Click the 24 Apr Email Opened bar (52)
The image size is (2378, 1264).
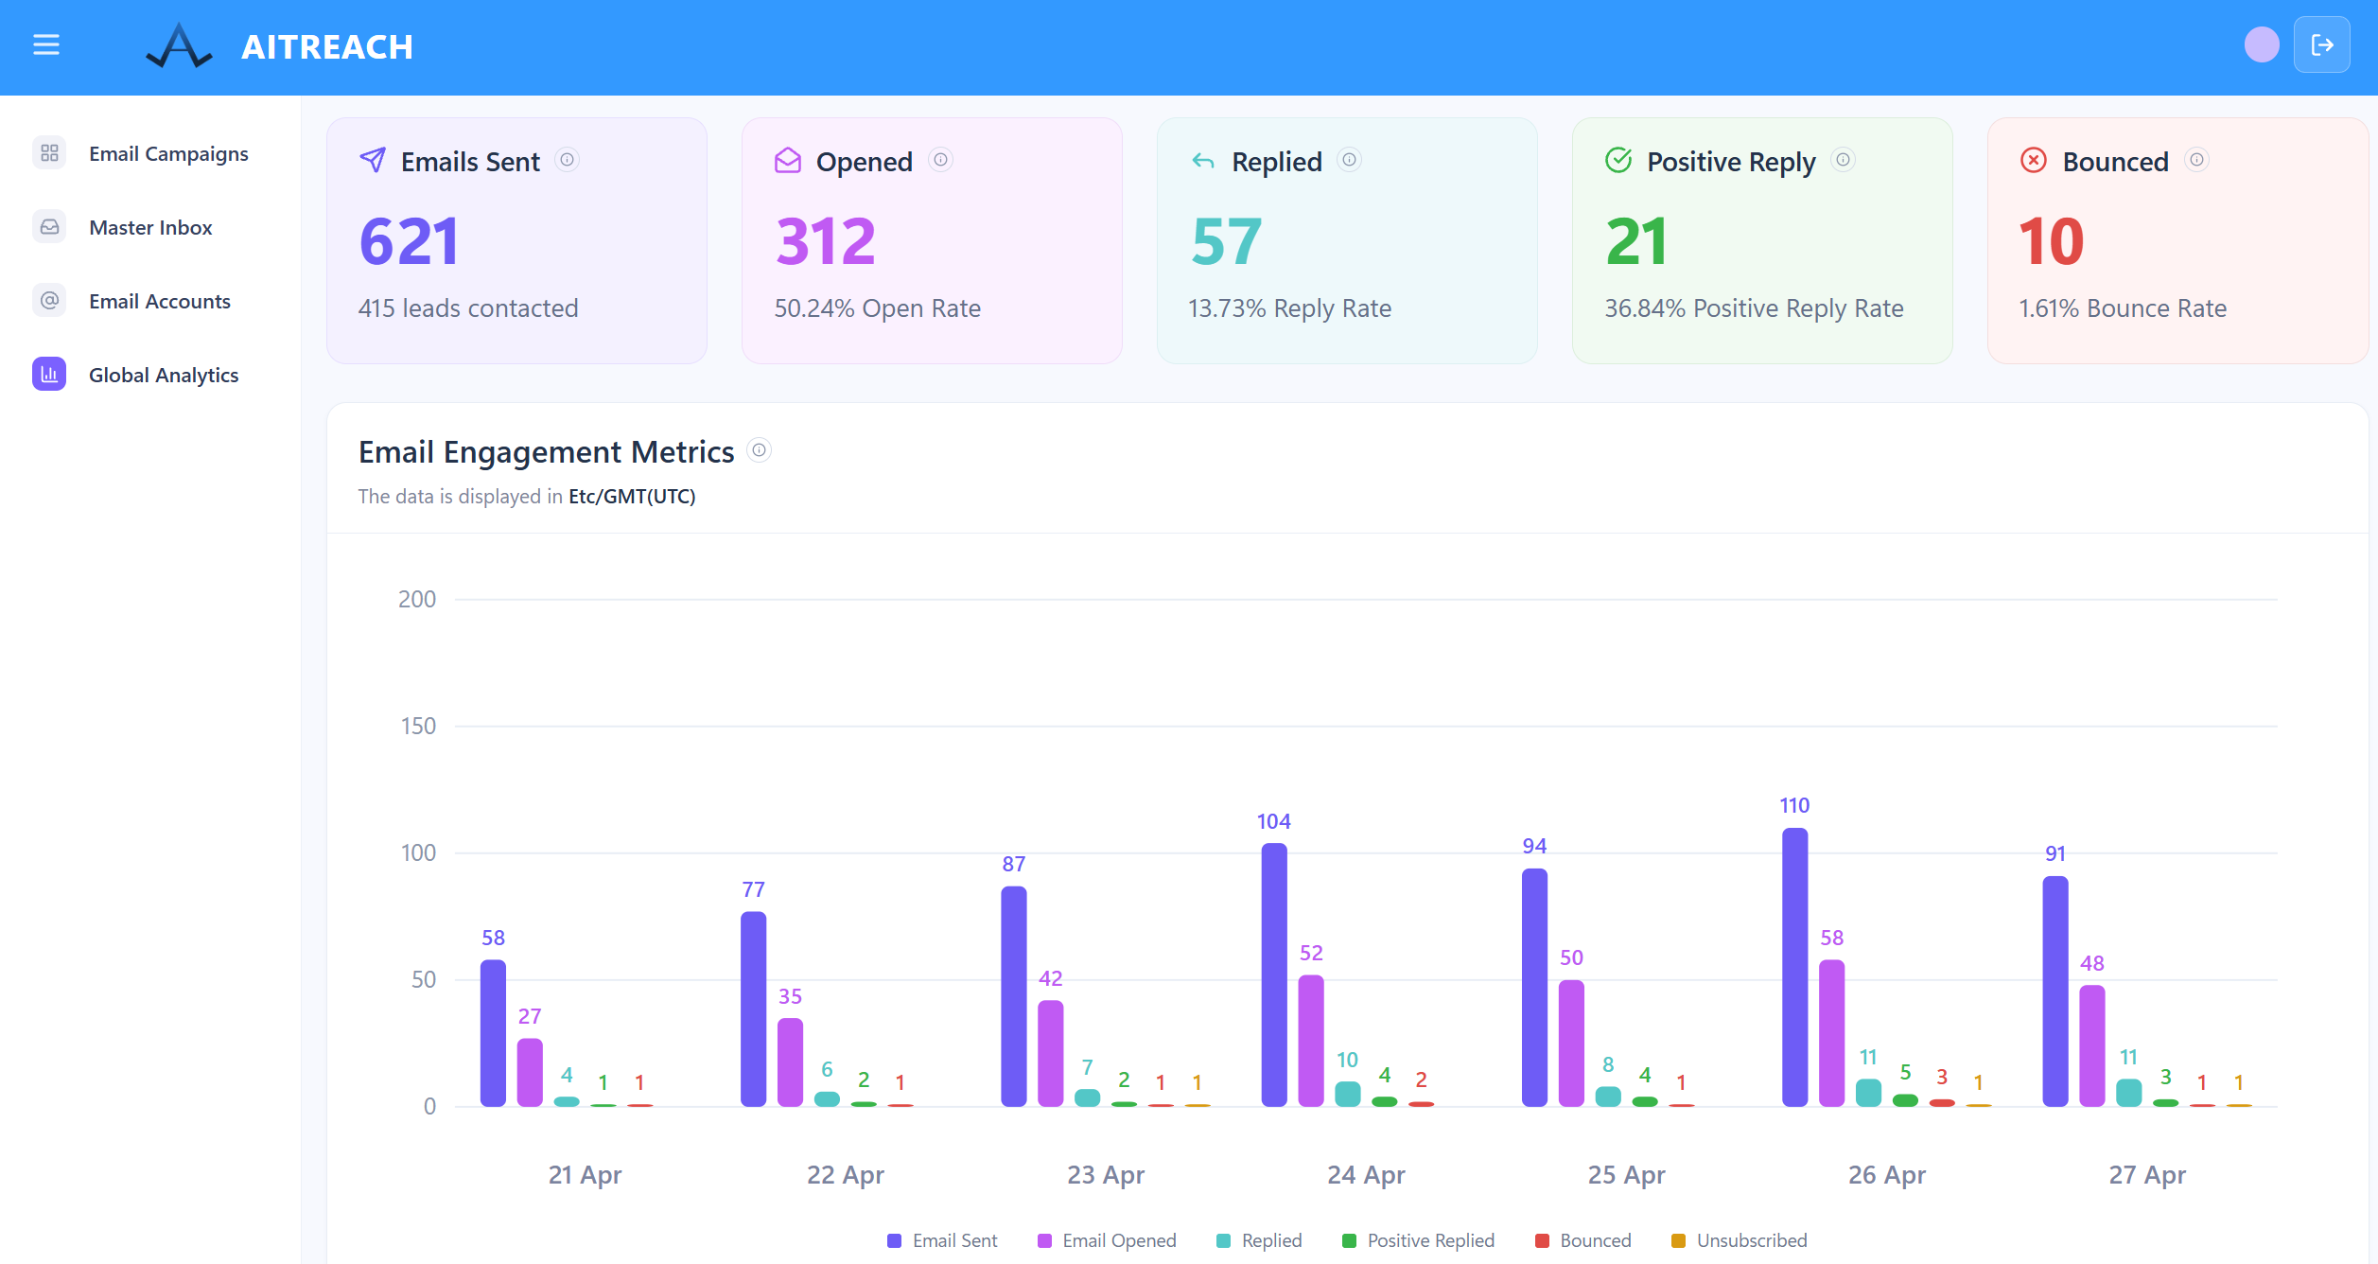[x=1311, y=1041]
